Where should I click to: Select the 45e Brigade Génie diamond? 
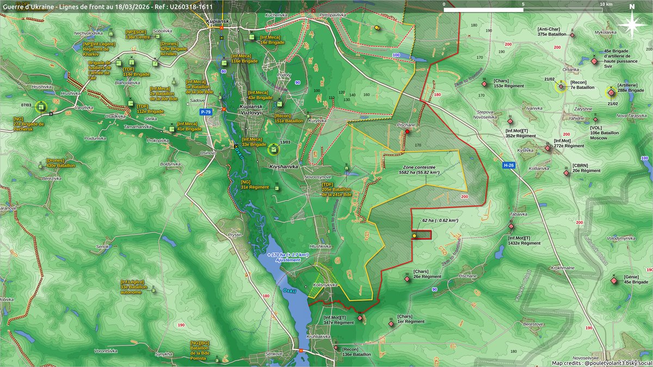tap(614, 281)
